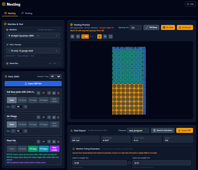Toggle Fill Gaps for Pivot Tab

[x=33, y=149]
